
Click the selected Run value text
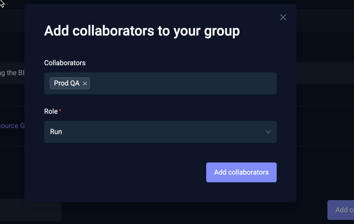coord(56,132)
